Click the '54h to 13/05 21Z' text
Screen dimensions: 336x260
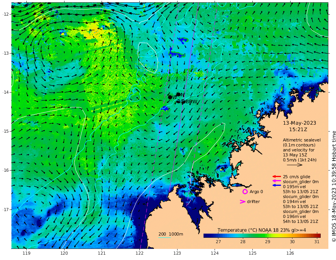coord(300,221)
